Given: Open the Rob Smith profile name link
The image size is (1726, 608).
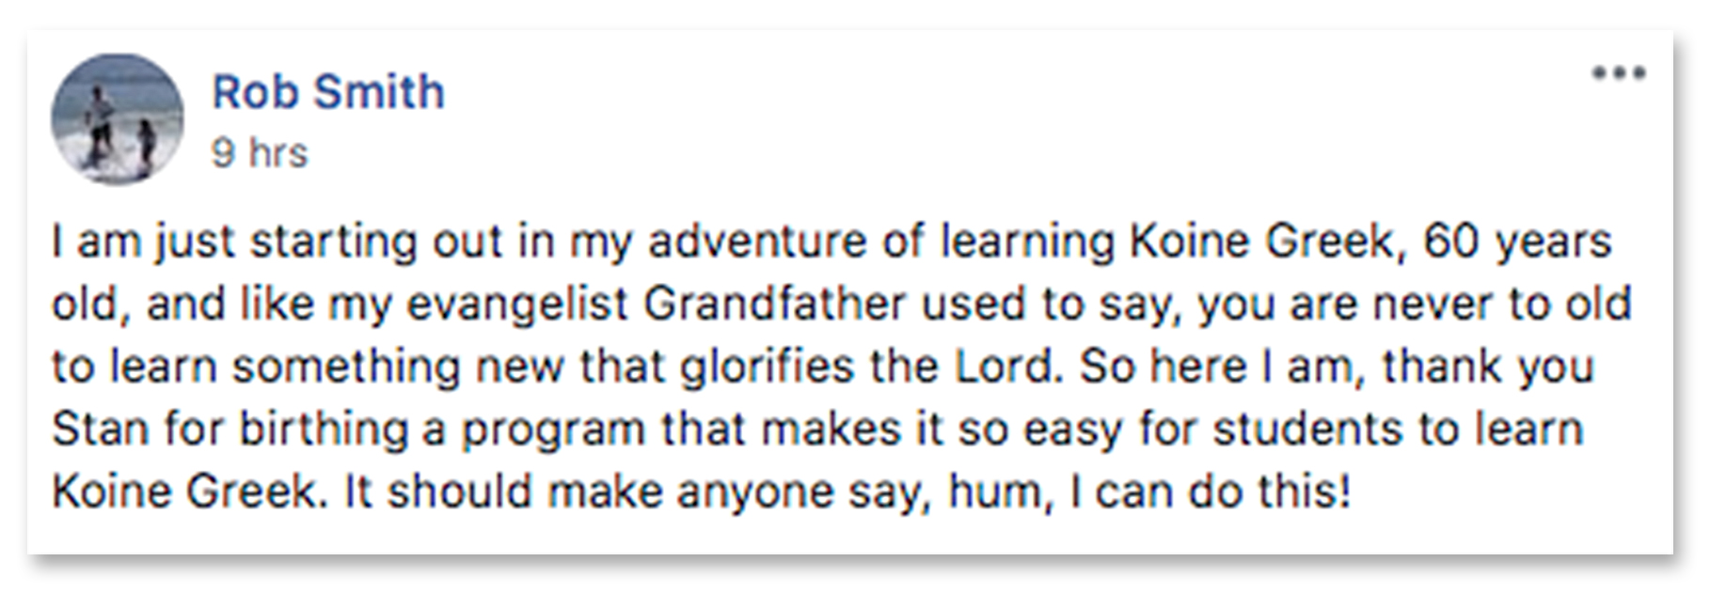Looking at the screenshot, I should [x=327, y=92].
